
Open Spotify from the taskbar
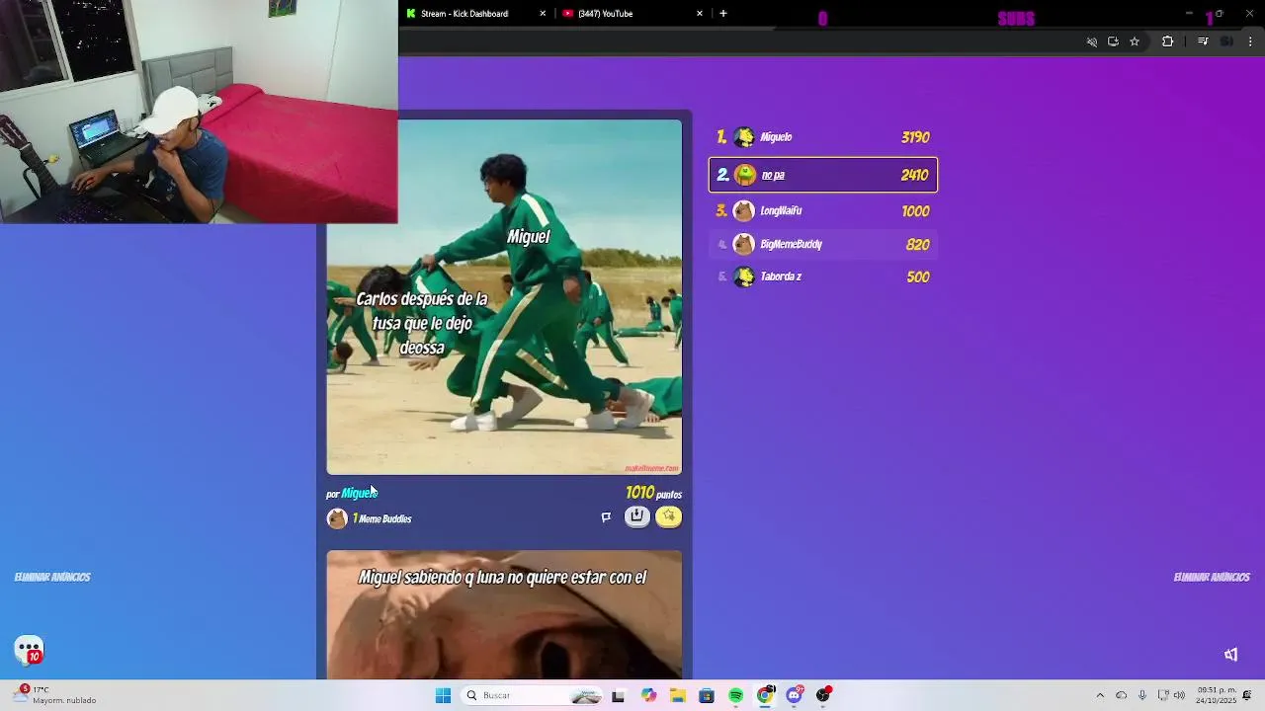pyautogui.click(x=735, y=695)
